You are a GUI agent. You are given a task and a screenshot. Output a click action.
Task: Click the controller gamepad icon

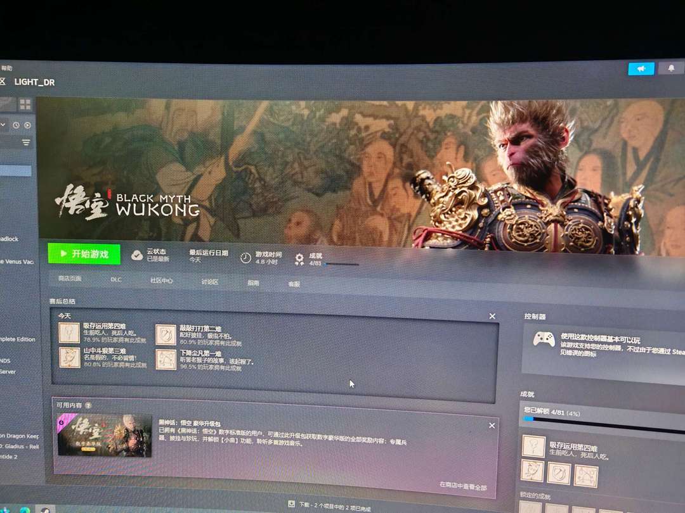coord(544,339)
